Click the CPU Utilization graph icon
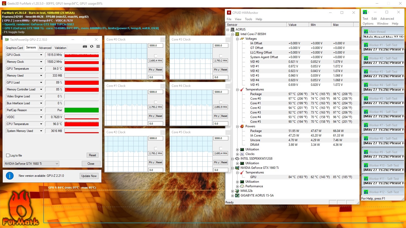Screen dimensions: 406x228 [242, 149]
